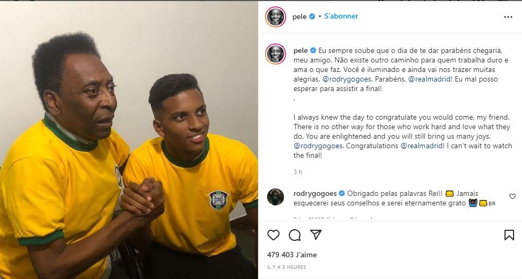
Task: View the 479 403 J'aime likes list
Action: click(292, 255)
